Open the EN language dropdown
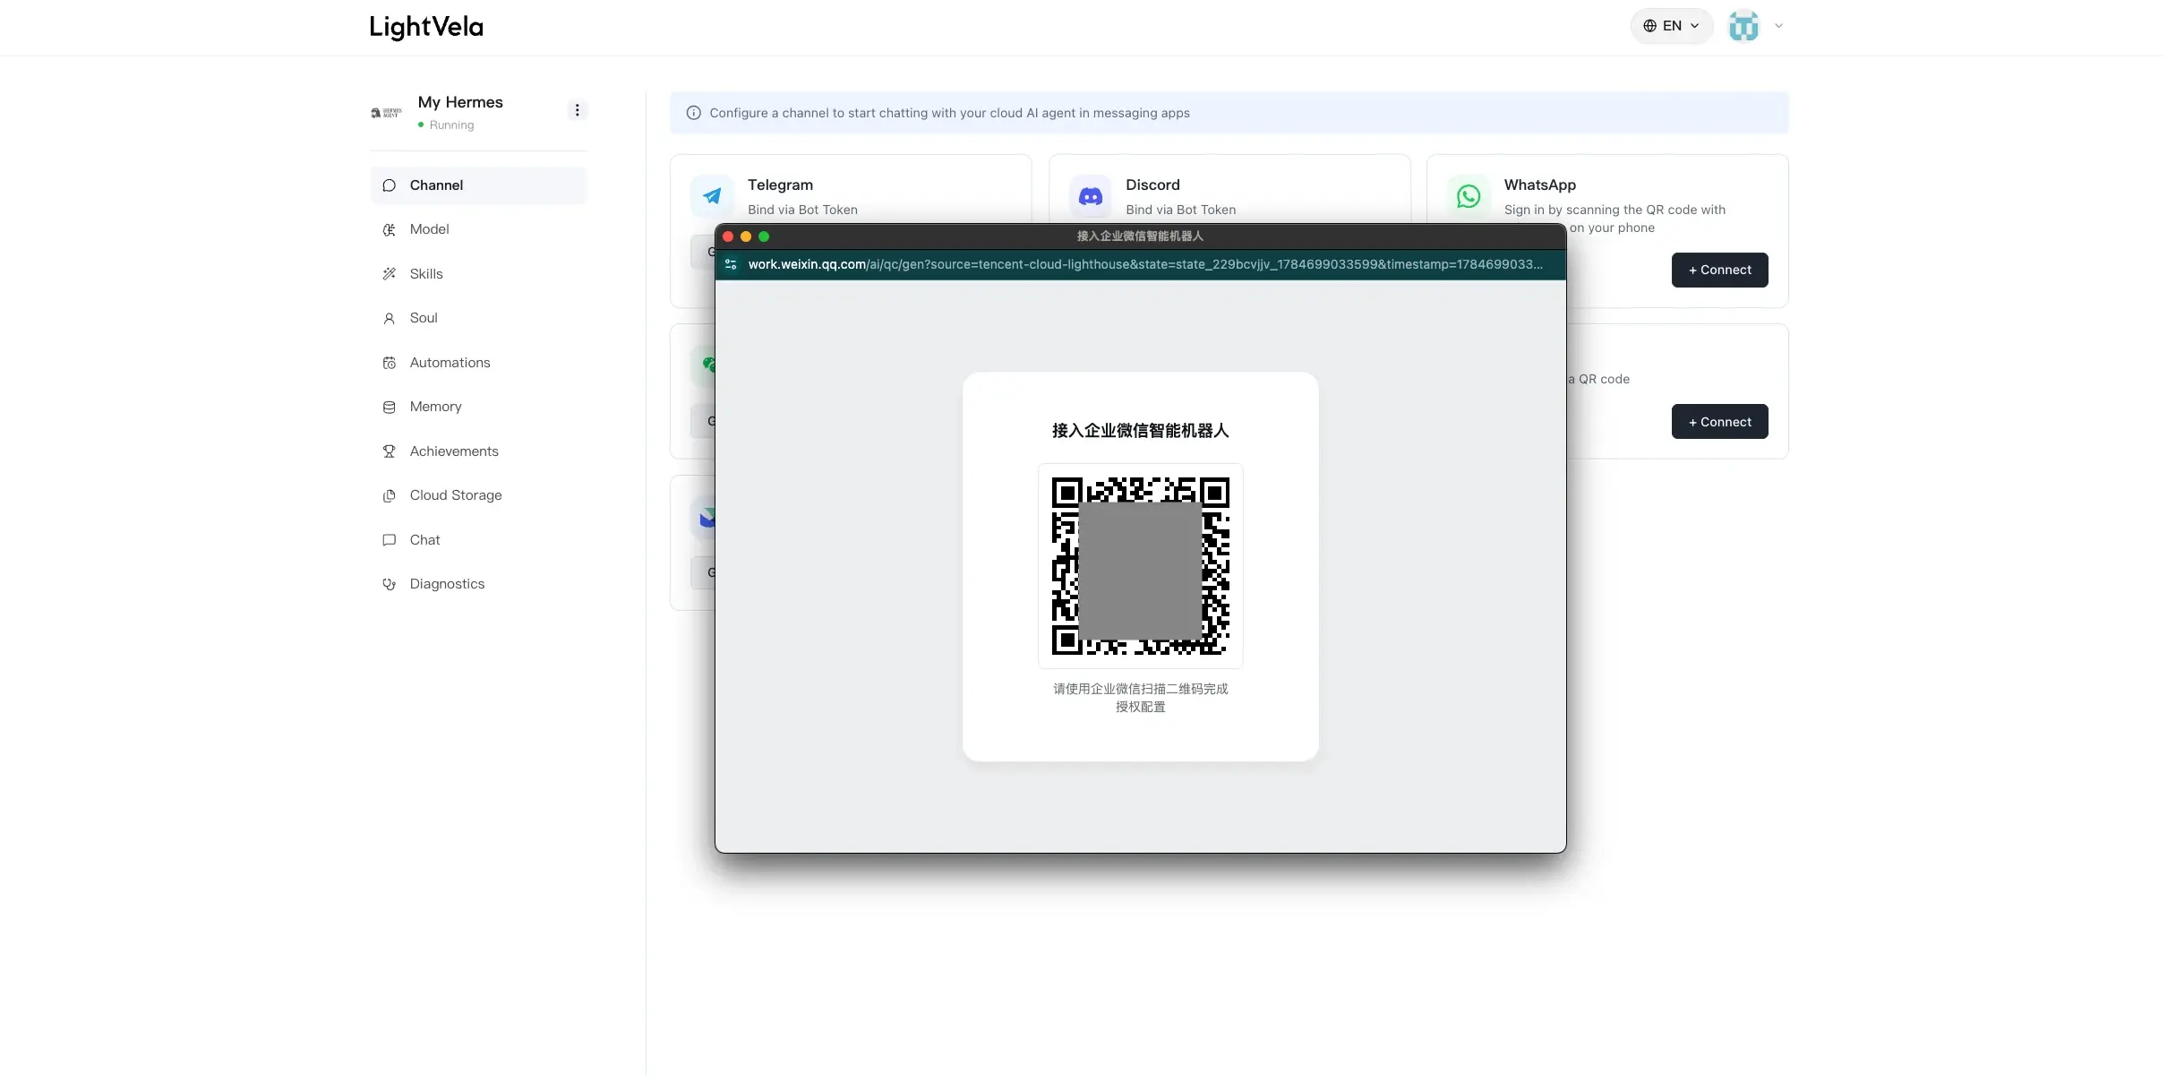This screenshot has height=1091, width=2167. [1671, 26]
